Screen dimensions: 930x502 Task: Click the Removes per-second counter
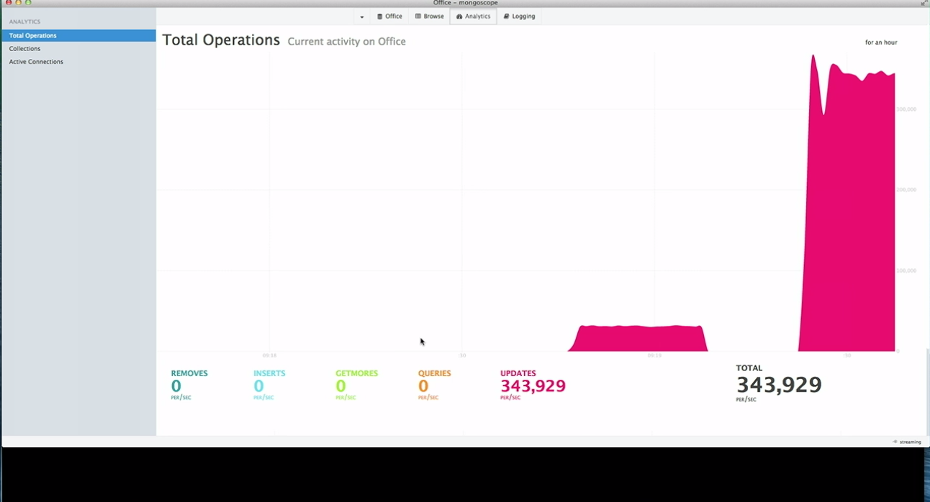click(x=189, y=385)
